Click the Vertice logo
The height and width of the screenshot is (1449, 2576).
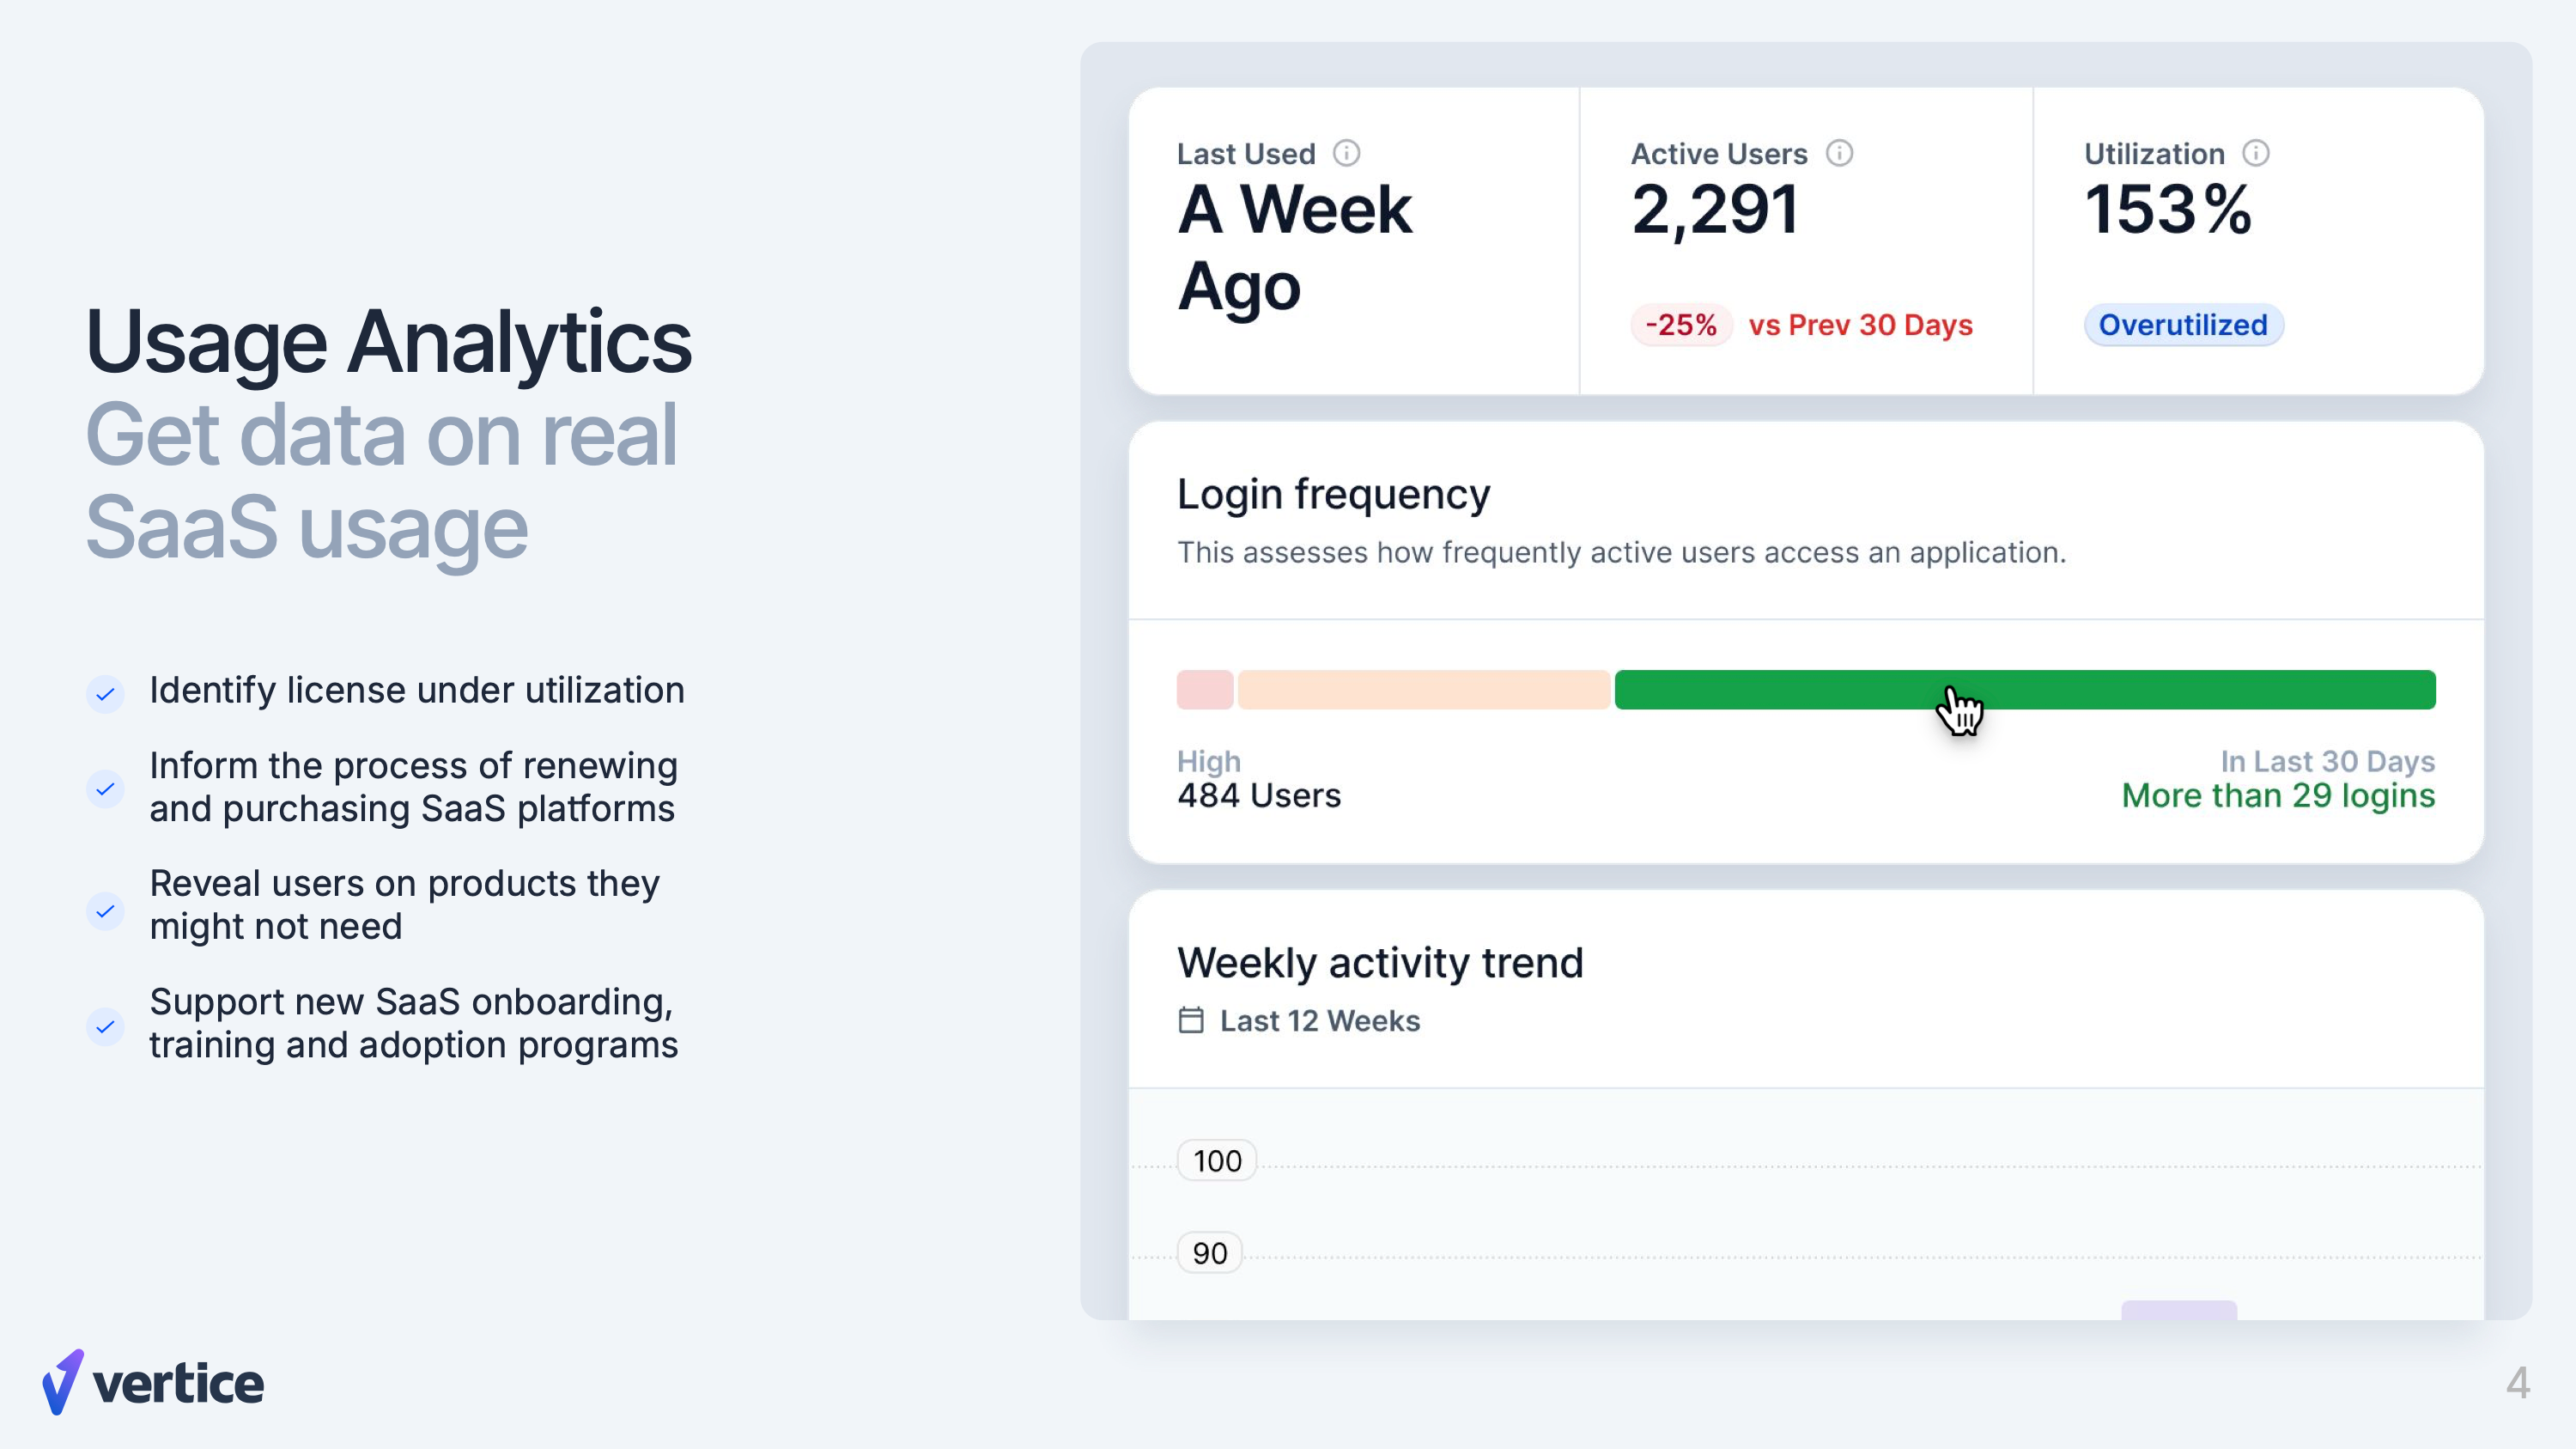tap(153, 1383)
